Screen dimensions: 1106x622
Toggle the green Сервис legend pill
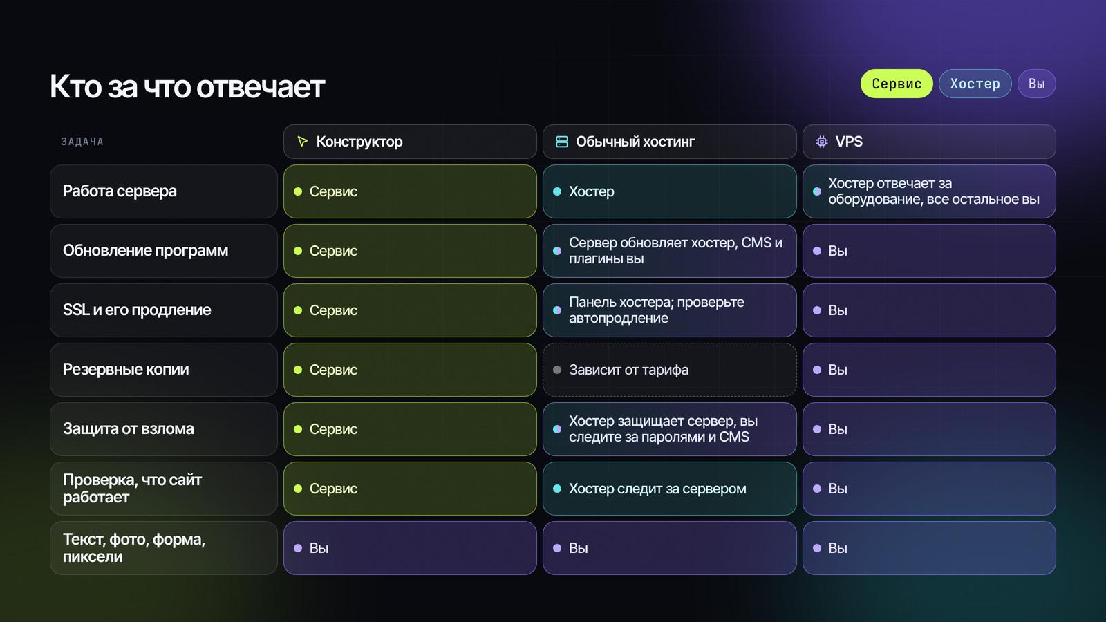(x=897, y=84)
